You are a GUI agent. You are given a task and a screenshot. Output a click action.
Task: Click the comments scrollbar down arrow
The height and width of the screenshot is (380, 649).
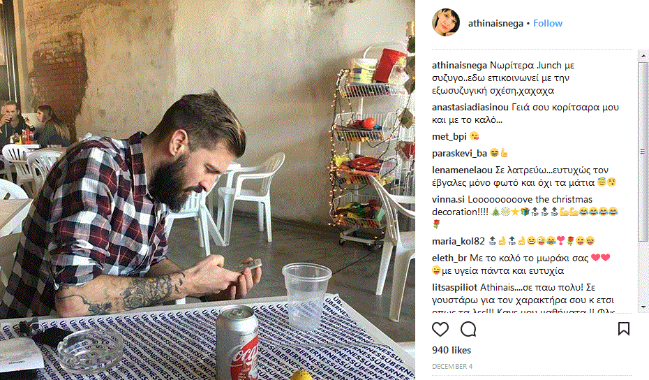click(x=643, y=307)
